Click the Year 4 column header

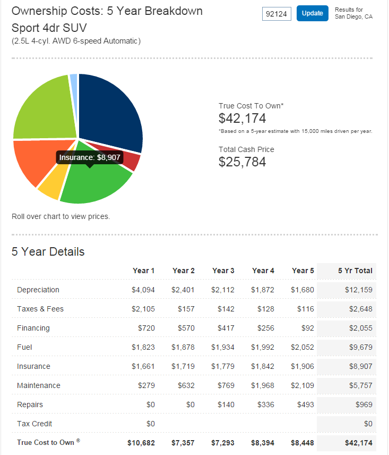pos(263,271)
